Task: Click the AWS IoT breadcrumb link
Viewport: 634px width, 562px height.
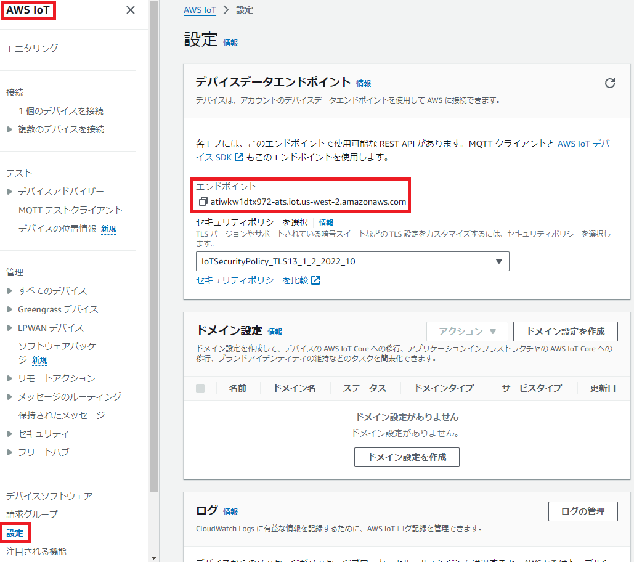Action: [x=200, y=10]
